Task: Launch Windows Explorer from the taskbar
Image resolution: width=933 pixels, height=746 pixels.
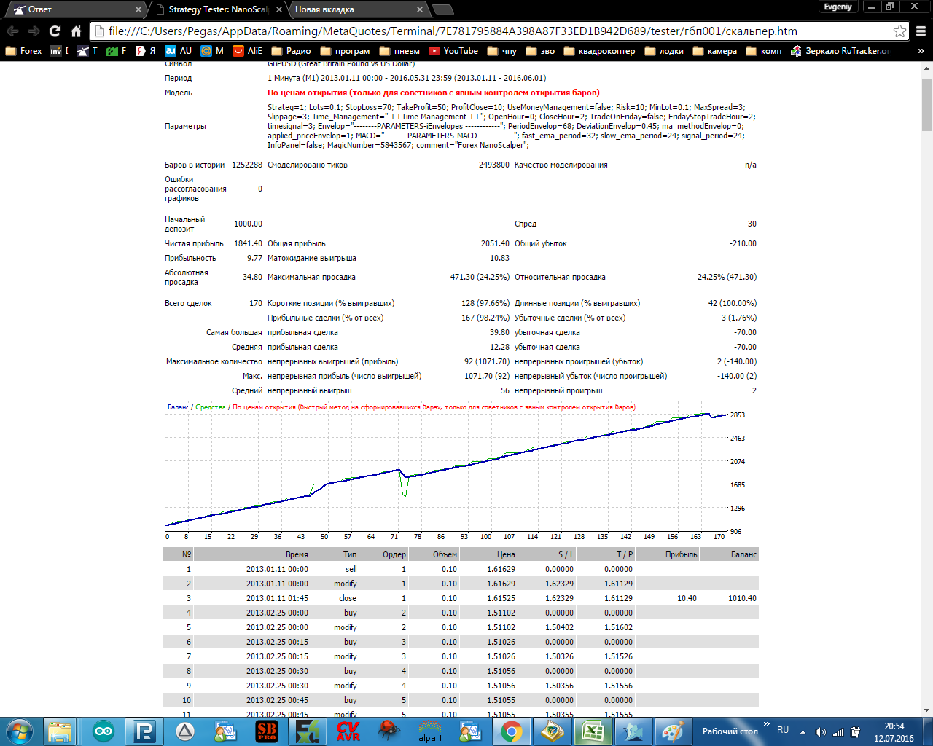Action: pos(60,731)
